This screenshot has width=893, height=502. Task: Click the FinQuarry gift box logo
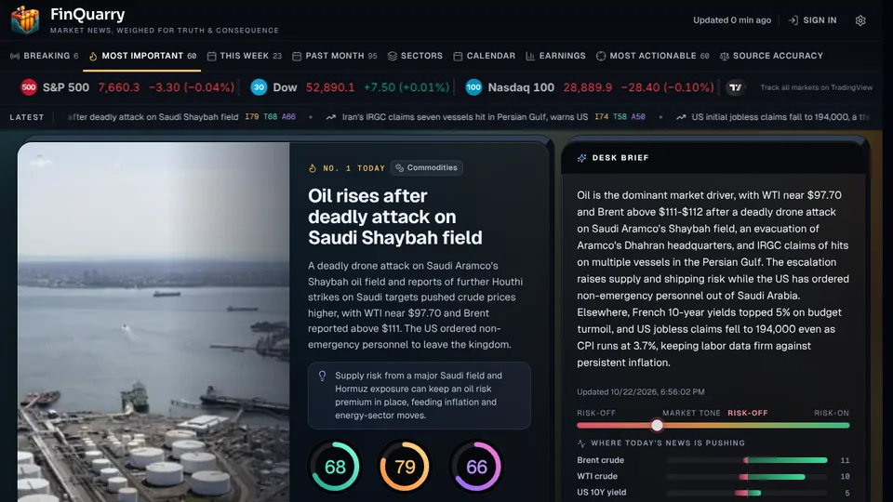coord(25,20)
